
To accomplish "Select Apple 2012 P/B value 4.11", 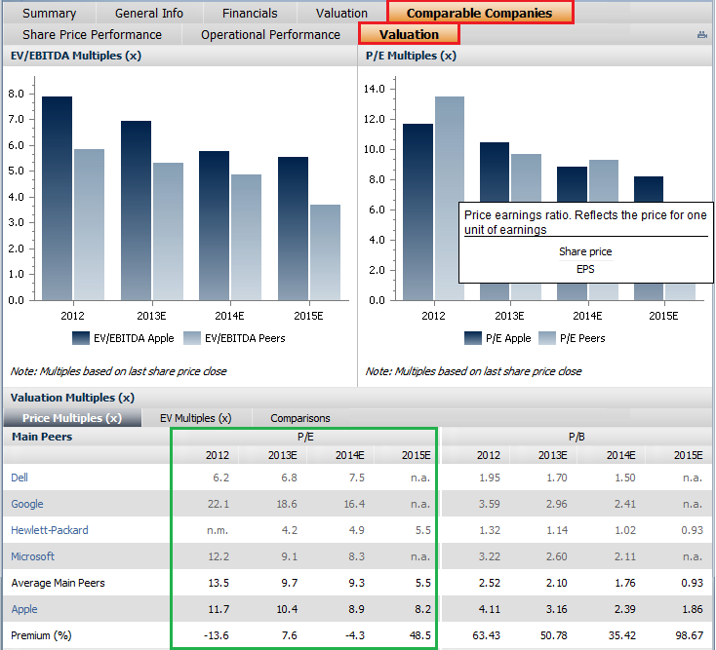I will point(490,609).
